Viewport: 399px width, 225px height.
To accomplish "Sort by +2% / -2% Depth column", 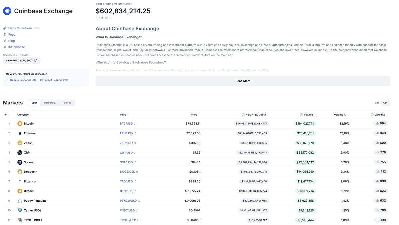I will [257, 115].
